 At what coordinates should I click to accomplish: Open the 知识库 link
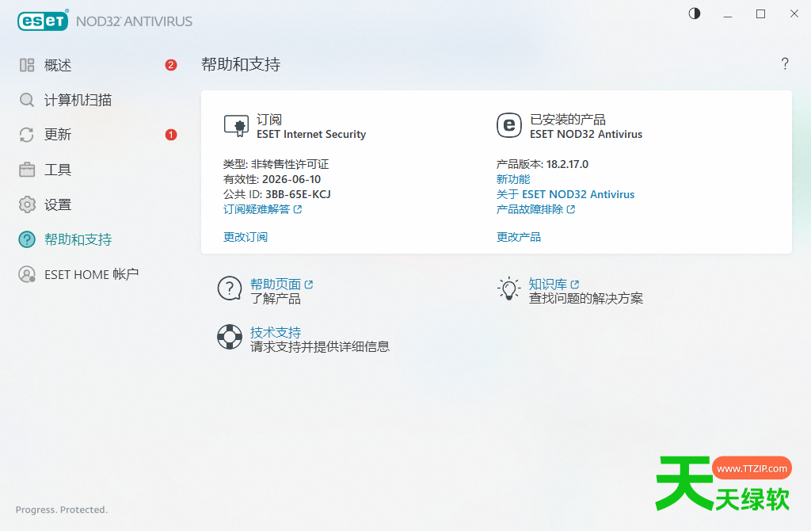(x=548, y=285)
